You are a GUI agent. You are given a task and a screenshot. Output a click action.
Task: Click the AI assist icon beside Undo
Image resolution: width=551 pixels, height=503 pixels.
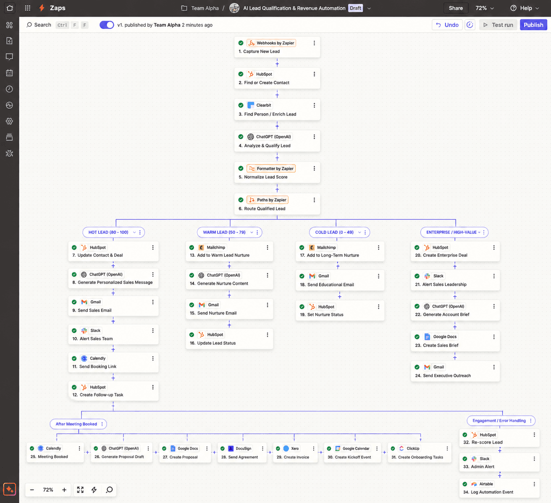tap(470, 25)
